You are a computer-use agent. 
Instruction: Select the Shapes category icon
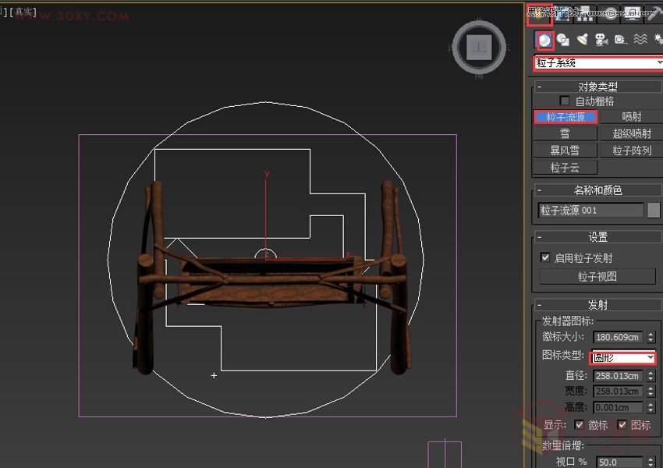click(x=564, y=39)
